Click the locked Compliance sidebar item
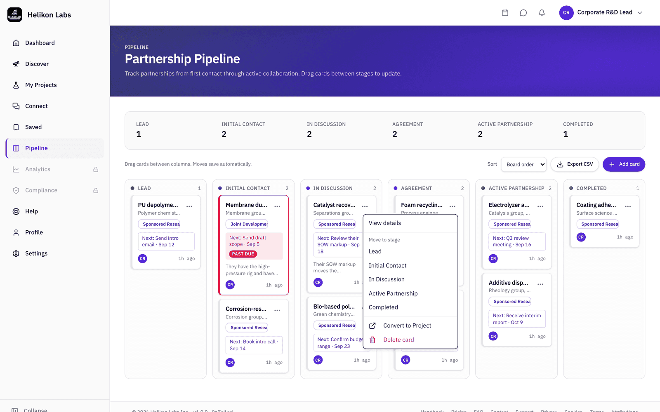This screenshot has height=412, width=660. click(x=55, y=190)
